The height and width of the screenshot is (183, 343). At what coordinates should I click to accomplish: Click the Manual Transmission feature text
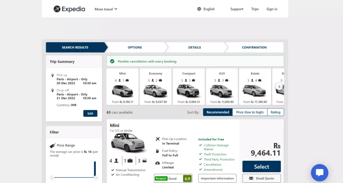(x=131, y=170)
